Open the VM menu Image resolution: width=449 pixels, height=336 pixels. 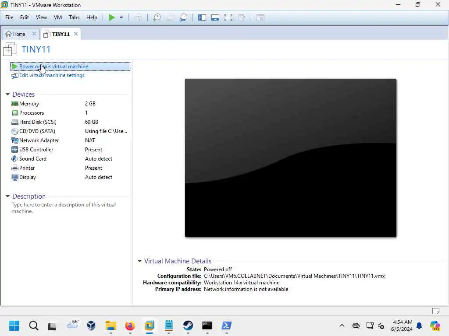pos(58,17)
